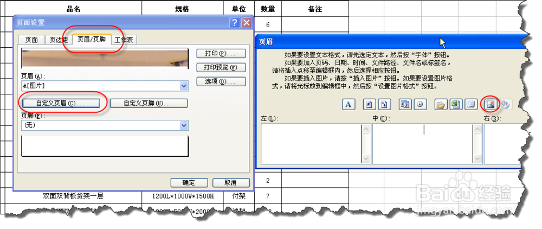Insert file name using Excel sheet icon
Image resolution: width=542 pixels, height=229 pixels.
pyautogui.click(x=456, y=105)
